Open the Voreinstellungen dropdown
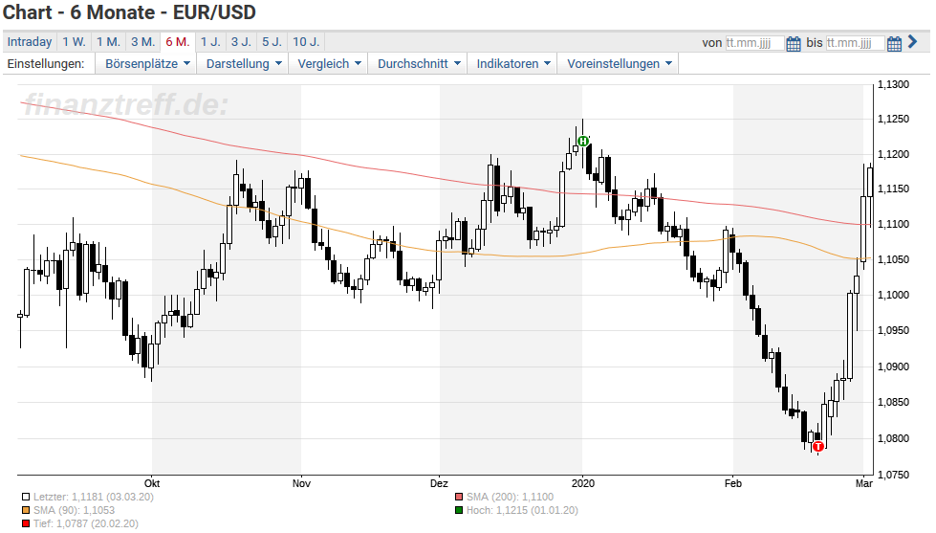 (x=619, y=63)
